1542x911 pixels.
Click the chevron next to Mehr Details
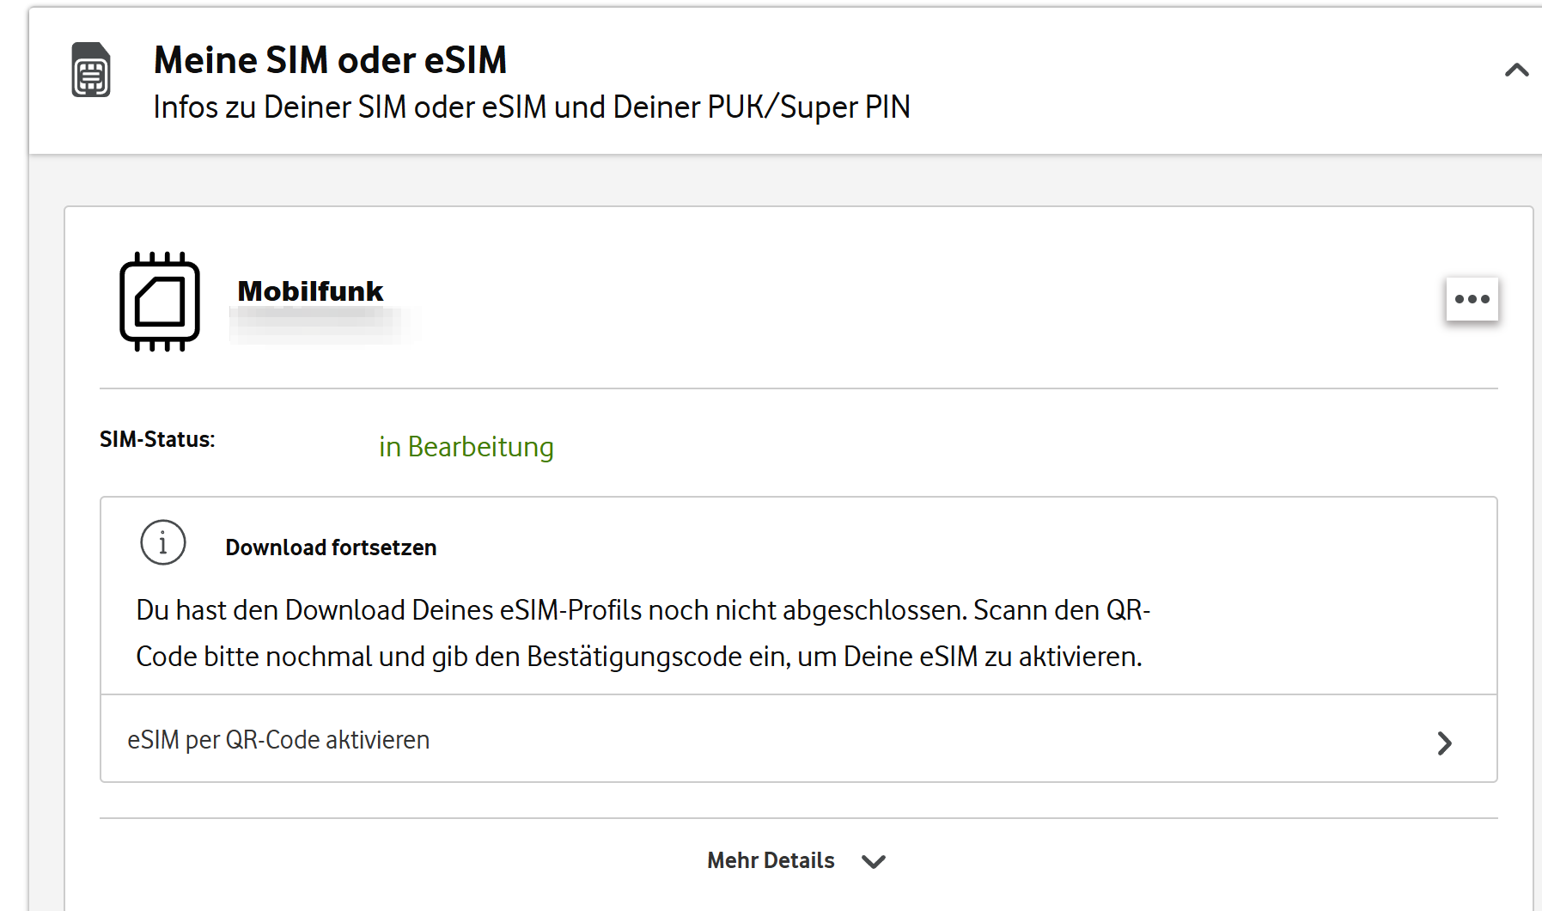pyautogui.click(x=874, y=862)
